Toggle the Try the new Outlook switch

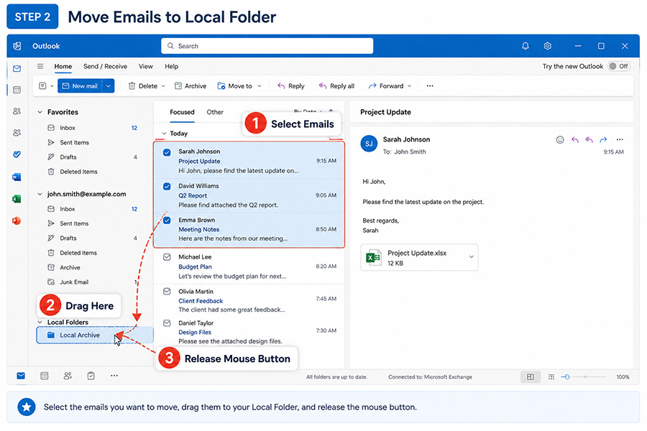click(619, 66)
